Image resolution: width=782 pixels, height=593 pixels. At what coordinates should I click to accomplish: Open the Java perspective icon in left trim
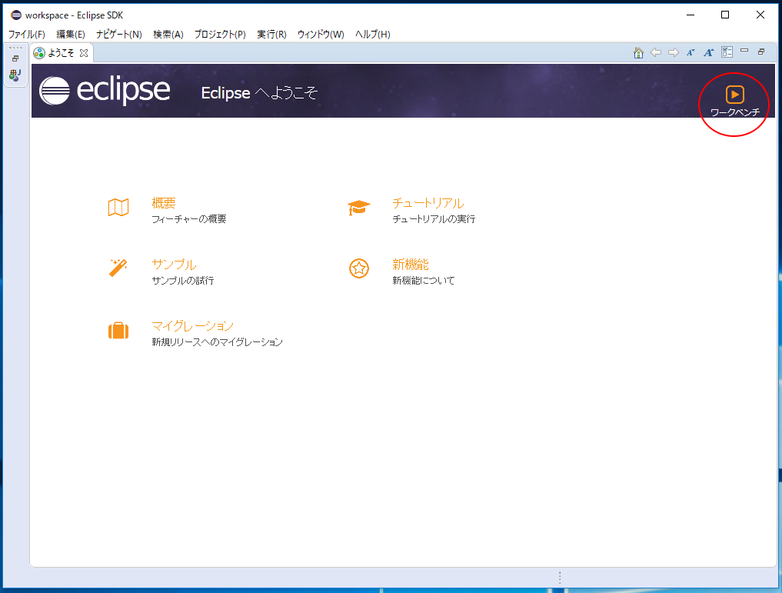pos(15,75)
